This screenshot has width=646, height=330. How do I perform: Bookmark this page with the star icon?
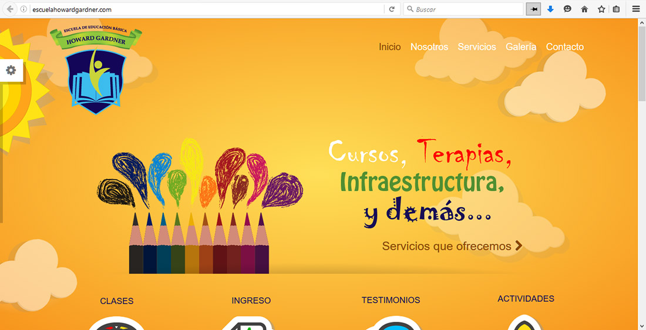tap(601, 9)
